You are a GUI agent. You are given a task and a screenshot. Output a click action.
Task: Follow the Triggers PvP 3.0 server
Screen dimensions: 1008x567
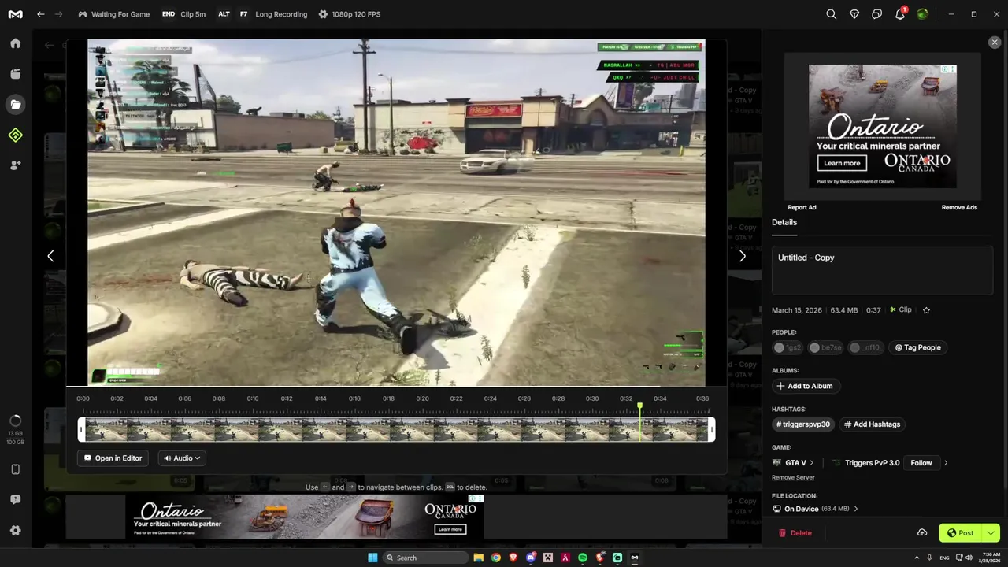click(921, 463)
